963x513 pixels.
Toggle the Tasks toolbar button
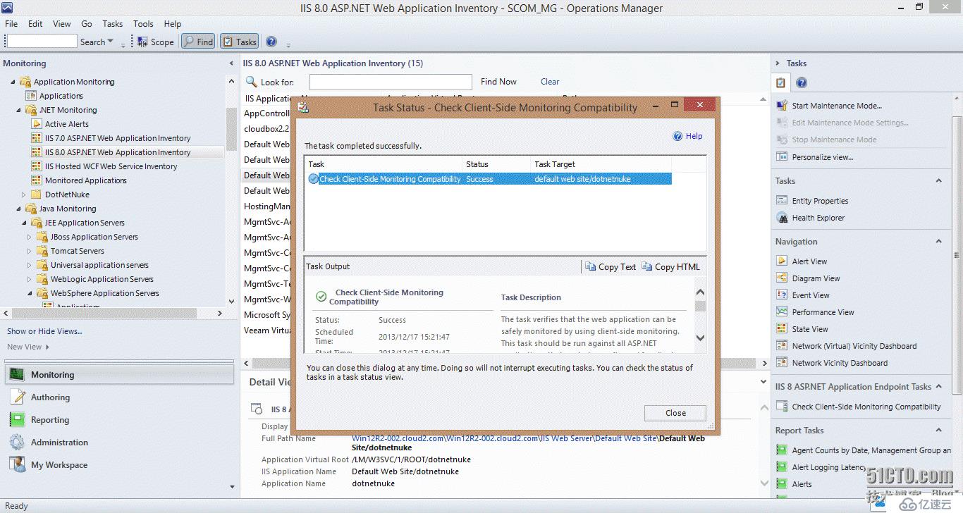coord(240,42)
